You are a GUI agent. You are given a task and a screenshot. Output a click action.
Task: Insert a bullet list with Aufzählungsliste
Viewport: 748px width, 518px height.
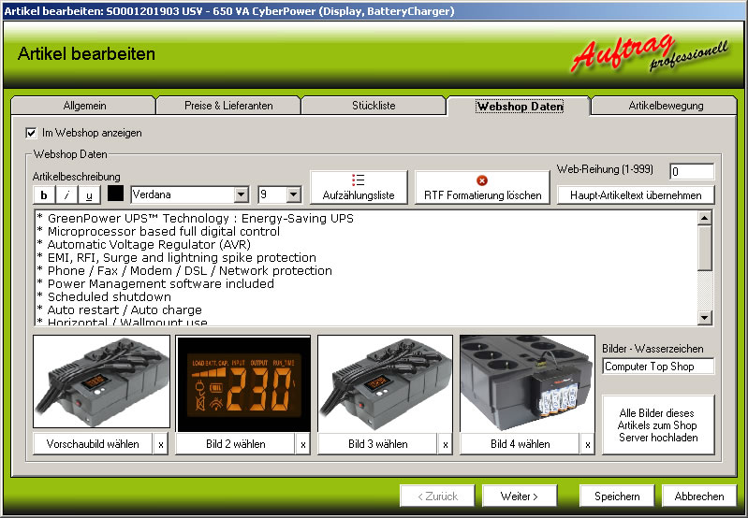coord(359,187)
